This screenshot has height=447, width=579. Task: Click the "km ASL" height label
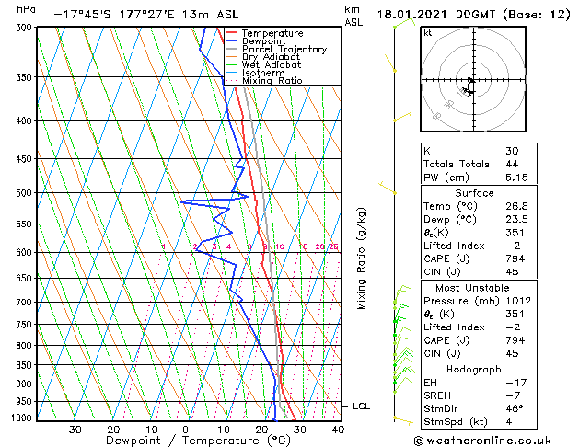[353, 16]
